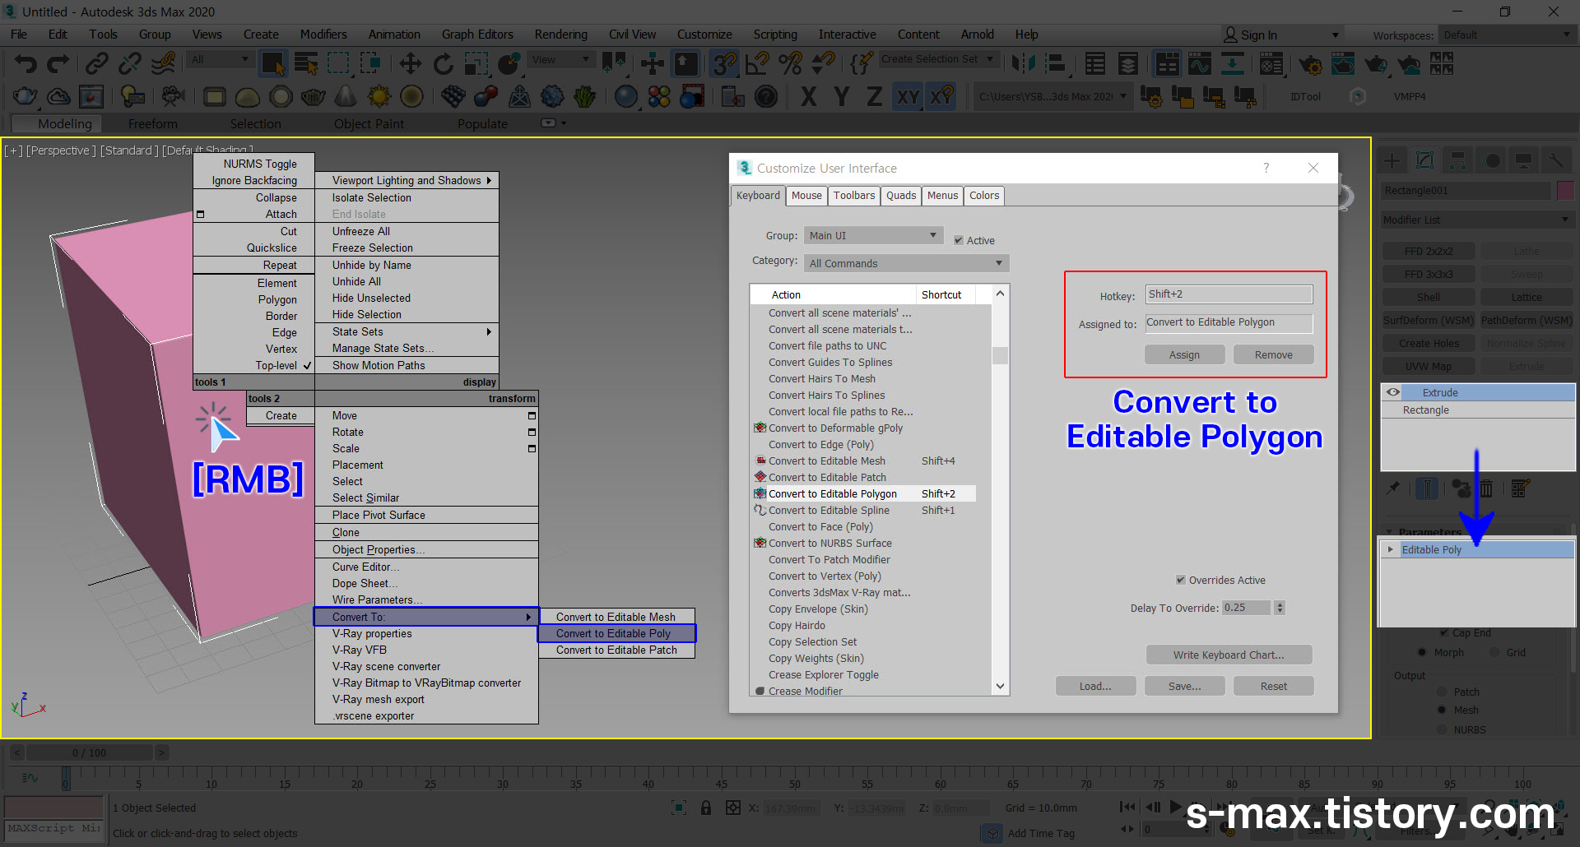Restrict transform to XY plane
The width and height of the screenshot is (1580, 847).
(x=908, y=97)
